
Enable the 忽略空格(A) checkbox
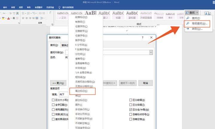130,119
